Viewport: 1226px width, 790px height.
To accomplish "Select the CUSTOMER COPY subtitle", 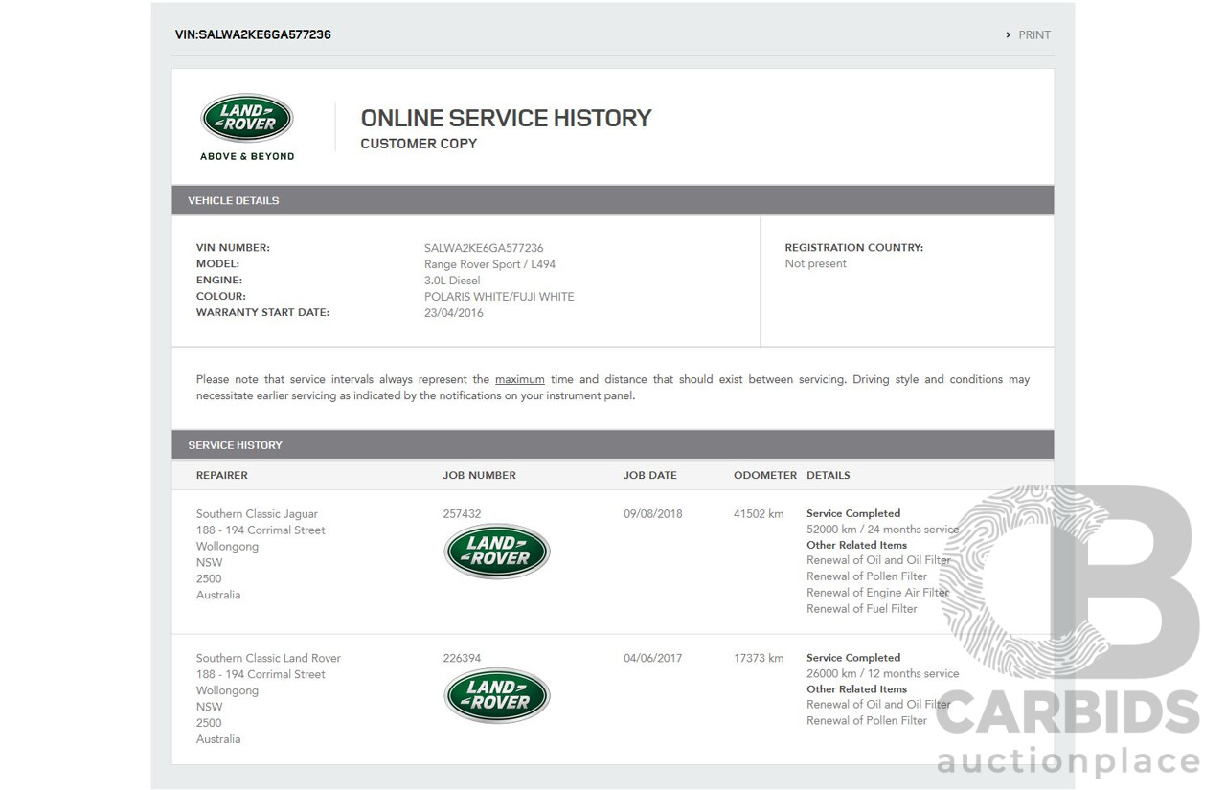I will [419, 144].
